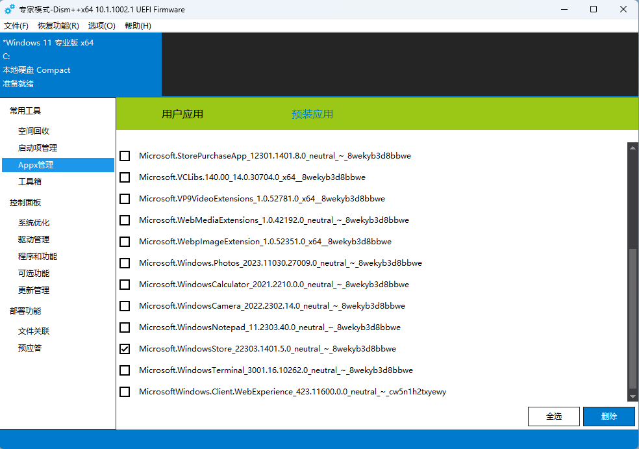
Task: Check the Microsoft.VCLibs.140.00 checkbox
Action: point(125,177)
